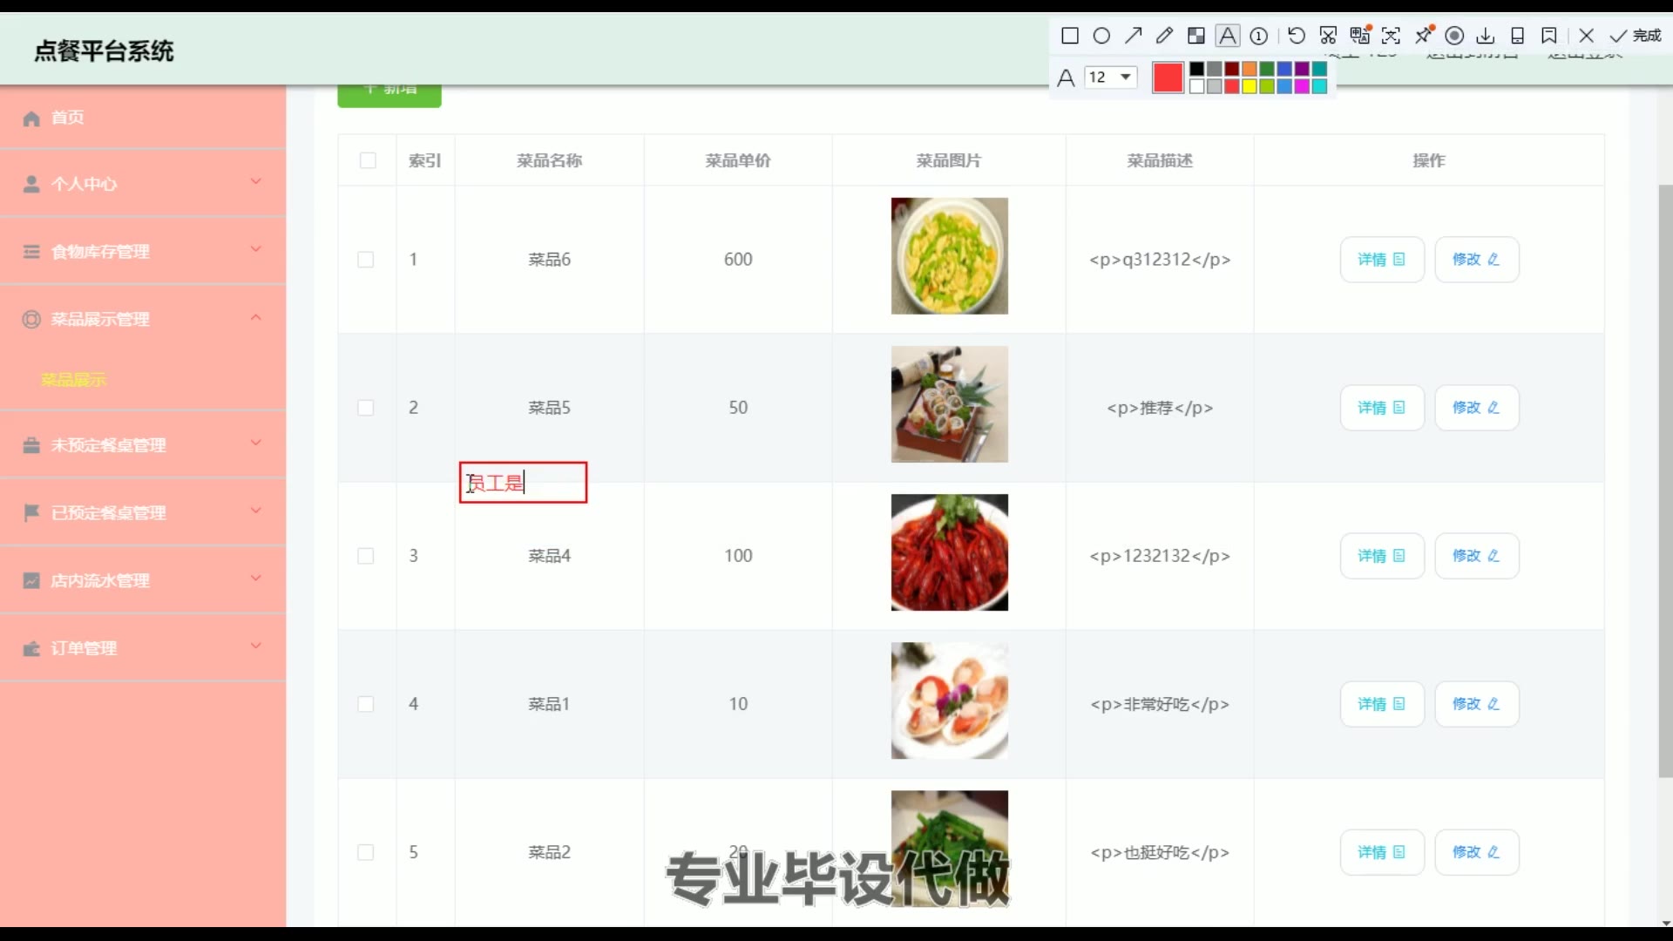The height and width of the screenshot is (941, 1673).
Task: Open the 菜品1 scallop thumbnail
Action: [950, 701]
